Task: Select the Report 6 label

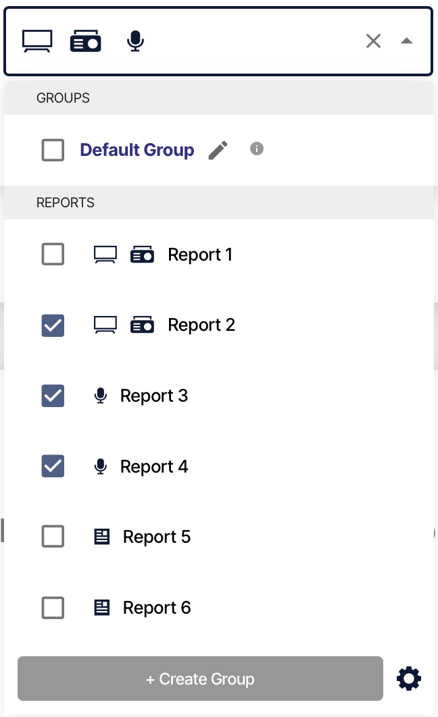Action: coord(157,608)
